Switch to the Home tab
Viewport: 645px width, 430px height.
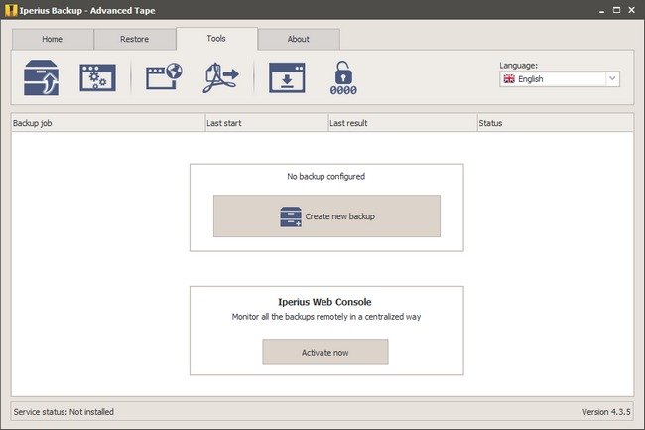52,39
